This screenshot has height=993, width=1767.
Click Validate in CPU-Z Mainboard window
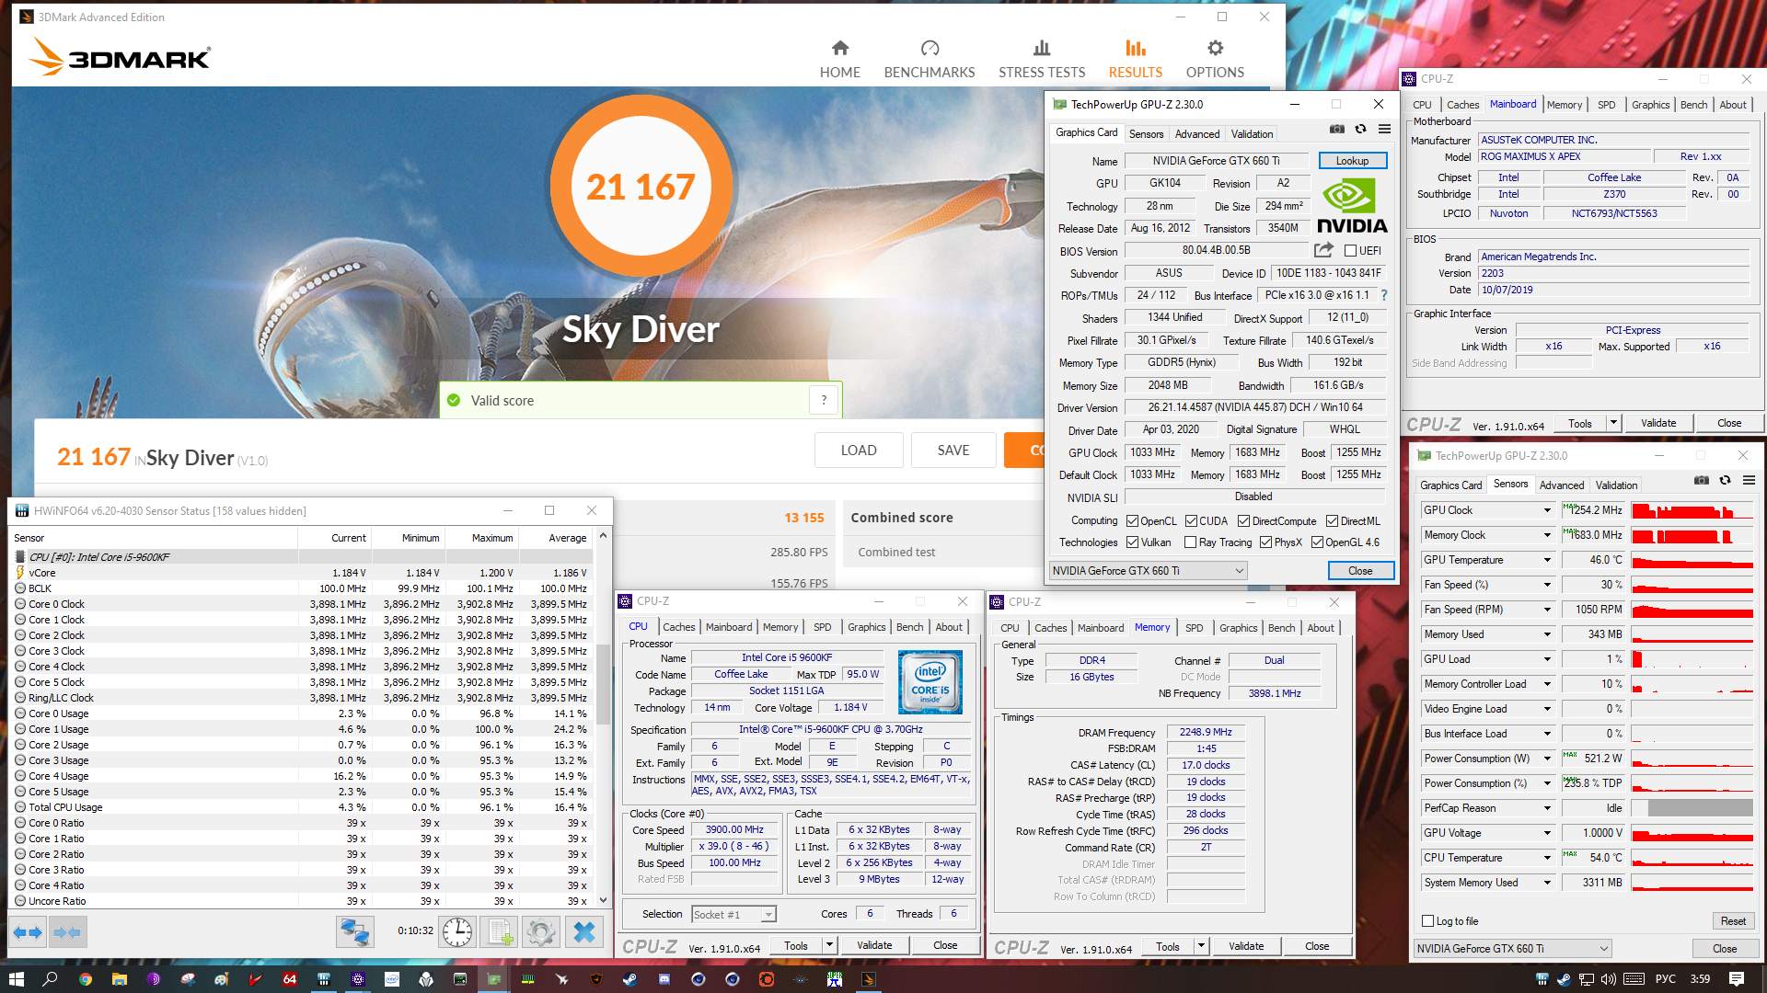(1658, 423)
